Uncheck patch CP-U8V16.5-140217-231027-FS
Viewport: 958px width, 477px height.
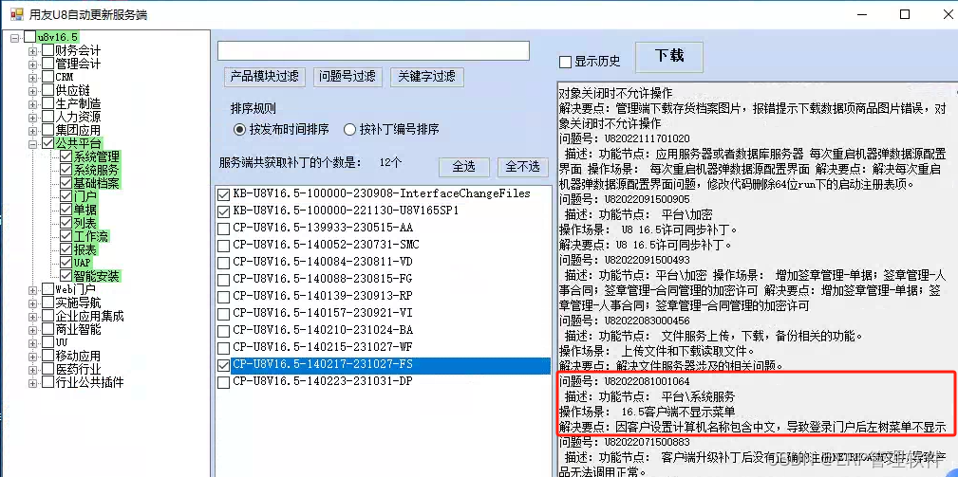point(224,365)
